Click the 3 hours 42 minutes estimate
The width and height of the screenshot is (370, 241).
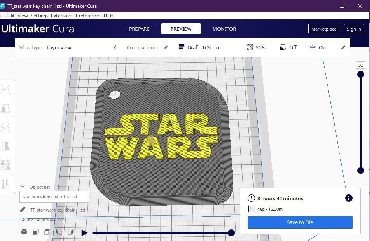[280, 198]
